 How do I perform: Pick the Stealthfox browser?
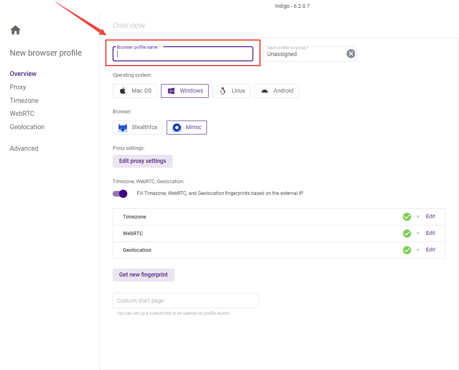click(x=137, y=128)
